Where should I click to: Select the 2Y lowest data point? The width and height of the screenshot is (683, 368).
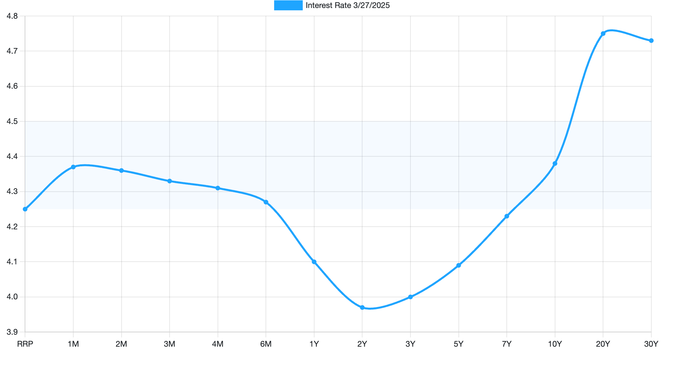click(362, 307)
